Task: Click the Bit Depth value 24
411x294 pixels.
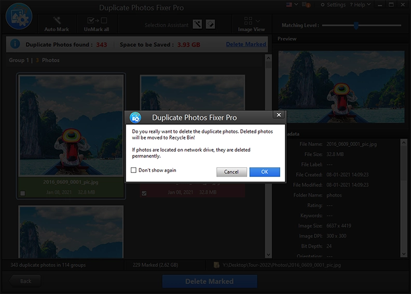Action: tap(329, 246)
